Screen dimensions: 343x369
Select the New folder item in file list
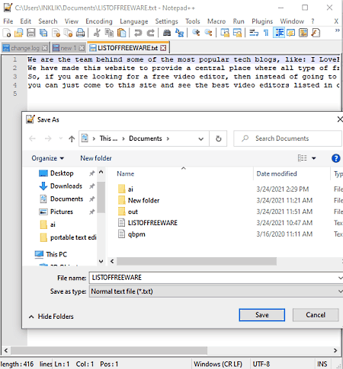143,200
